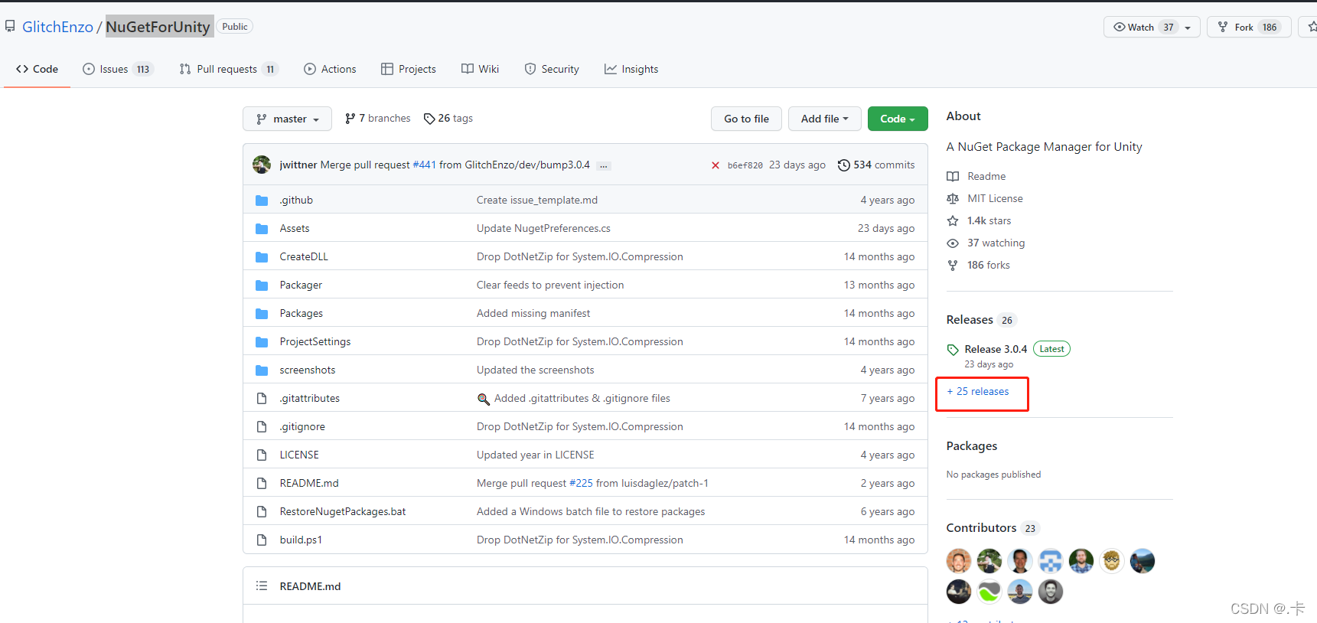The image size is (1317, 623).
Task: Open the Release 3.0.4 link
Action: 996,350
